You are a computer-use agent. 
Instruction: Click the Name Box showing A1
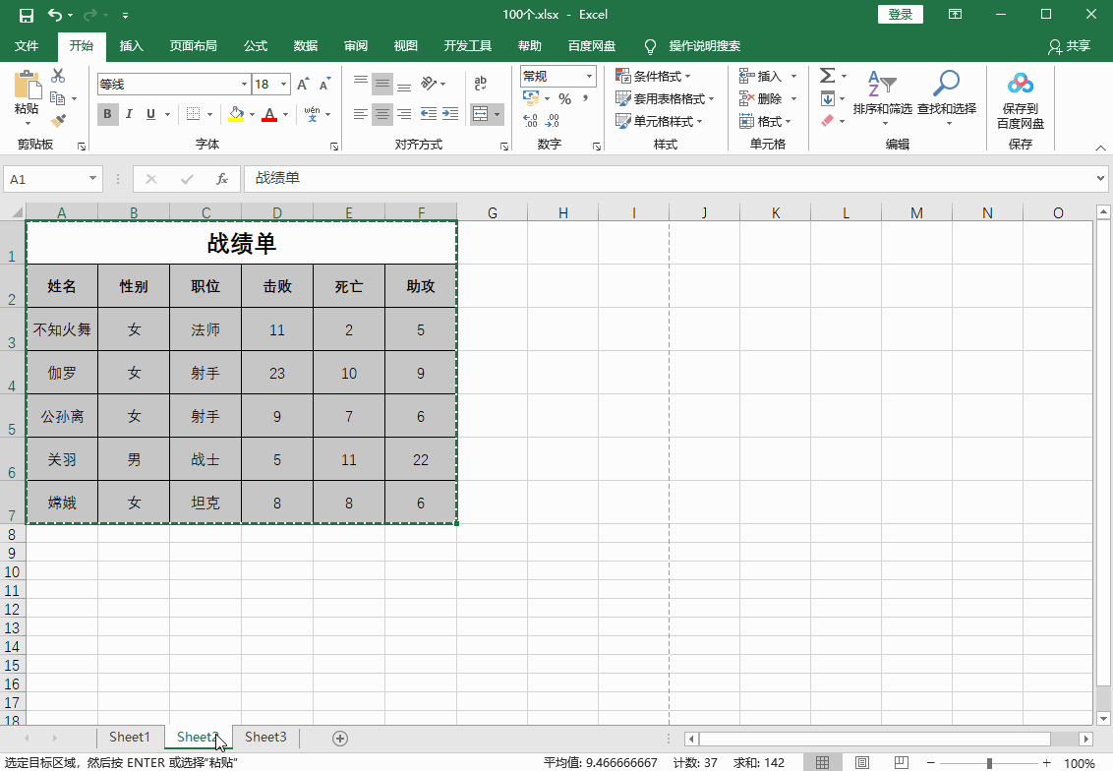coord(46,179)
